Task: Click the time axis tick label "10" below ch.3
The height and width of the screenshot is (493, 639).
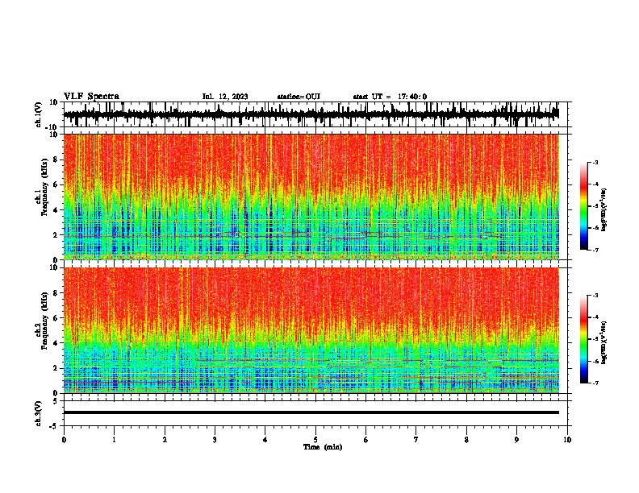Action: coord(567,440)
